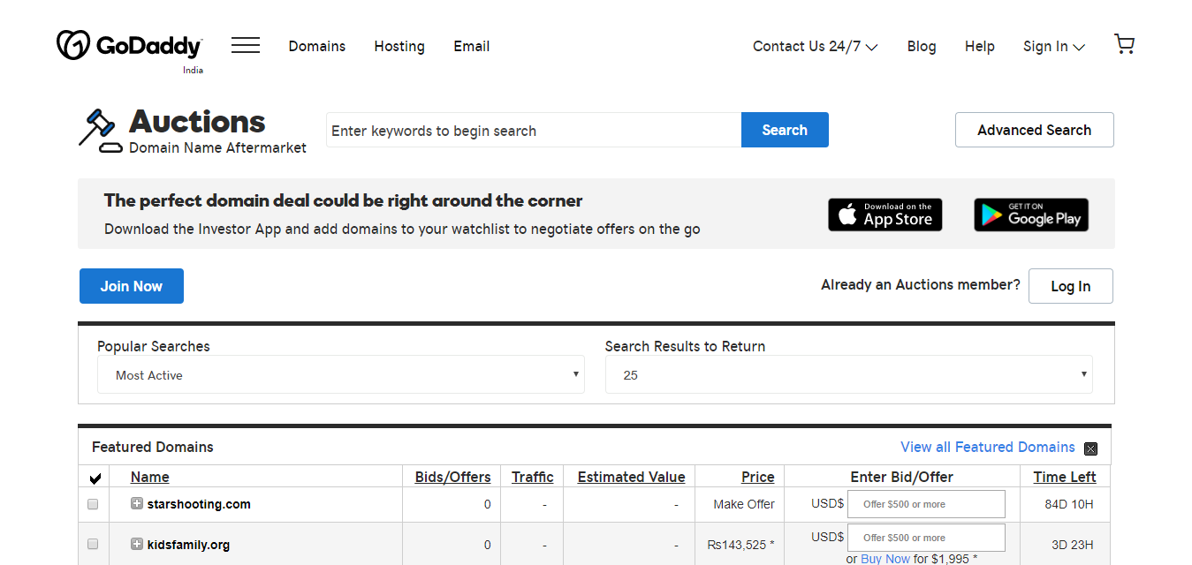Open the shopping cart
1192x565 pixels.
(x=1124, y=45)
